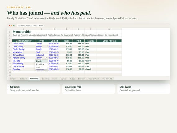Viewport: 177px width, 133px height.
Task: Click the Counts by type feature card
Action: pos(88,89)
